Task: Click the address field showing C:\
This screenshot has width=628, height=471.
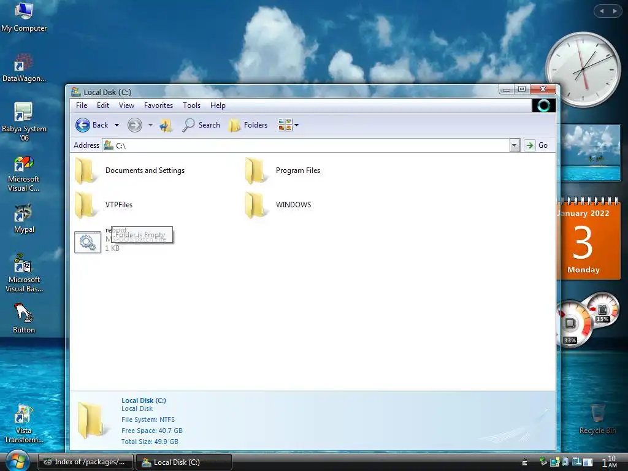Action: coord(306,145)
